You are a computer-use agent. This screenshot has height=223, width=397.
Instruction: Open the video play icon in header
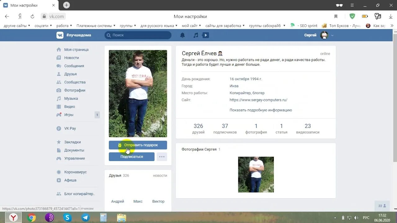click(205, 35)
